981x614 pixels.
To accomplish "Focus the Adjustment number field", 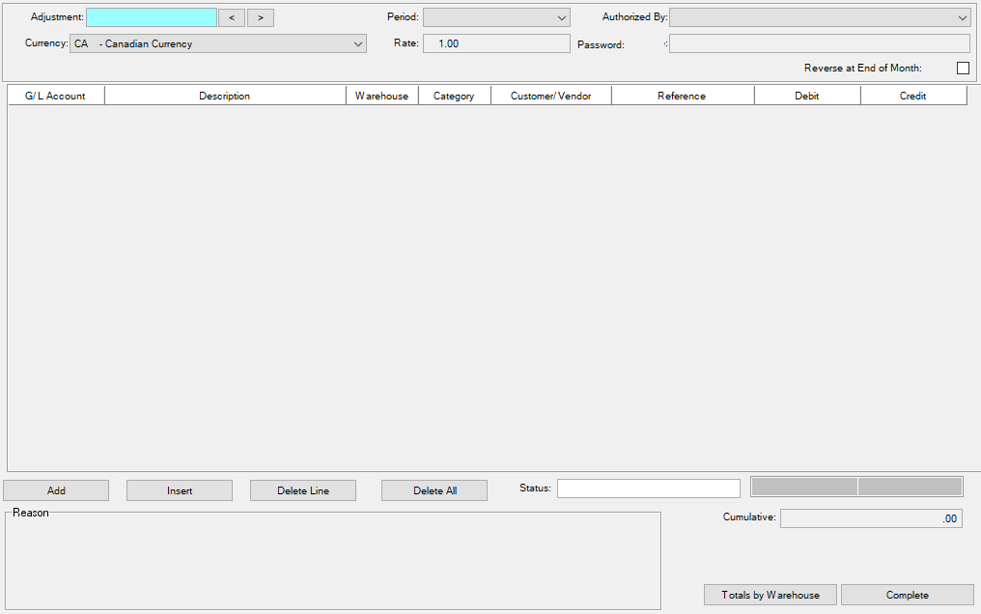I will click(x=152, y=17).
